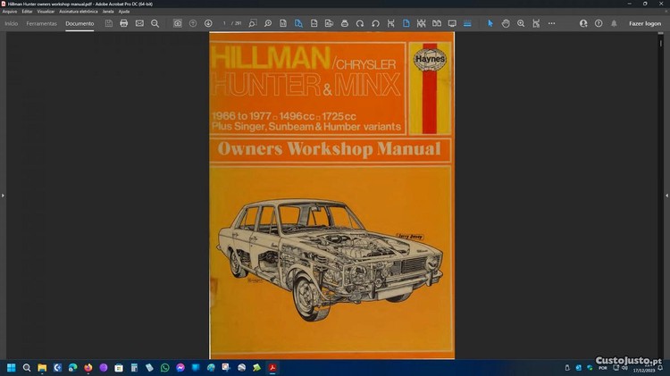Expand the right tools pane arrow

(666, 195)
